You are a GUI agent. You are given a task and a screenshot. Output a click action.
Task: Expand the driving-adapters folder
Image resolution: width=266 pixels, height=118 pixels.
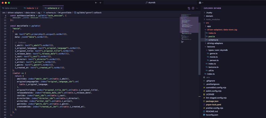[215, 43]
